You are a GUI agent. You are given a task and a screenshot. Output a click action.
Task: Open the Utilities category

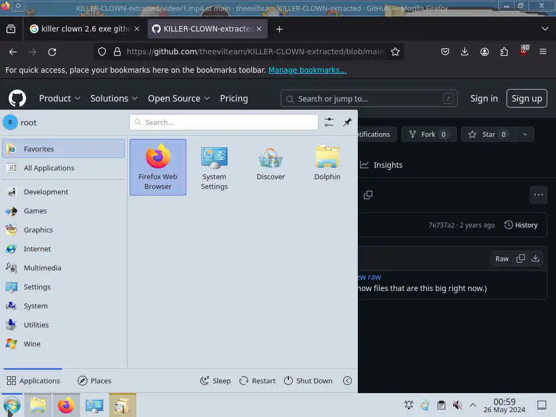click(64, 325)
